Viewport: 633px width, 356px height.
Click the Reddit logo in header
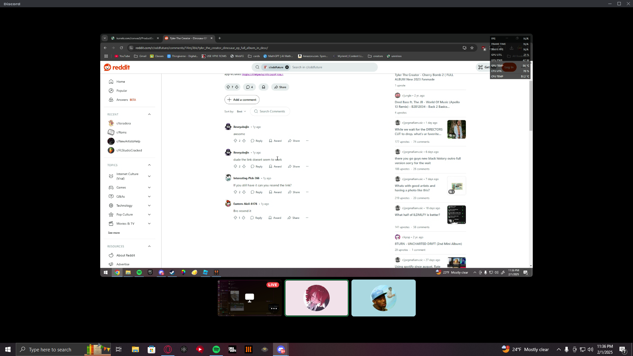[x=117, y=67]
